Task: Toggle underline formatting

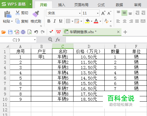Action: (x=61, y=21)
